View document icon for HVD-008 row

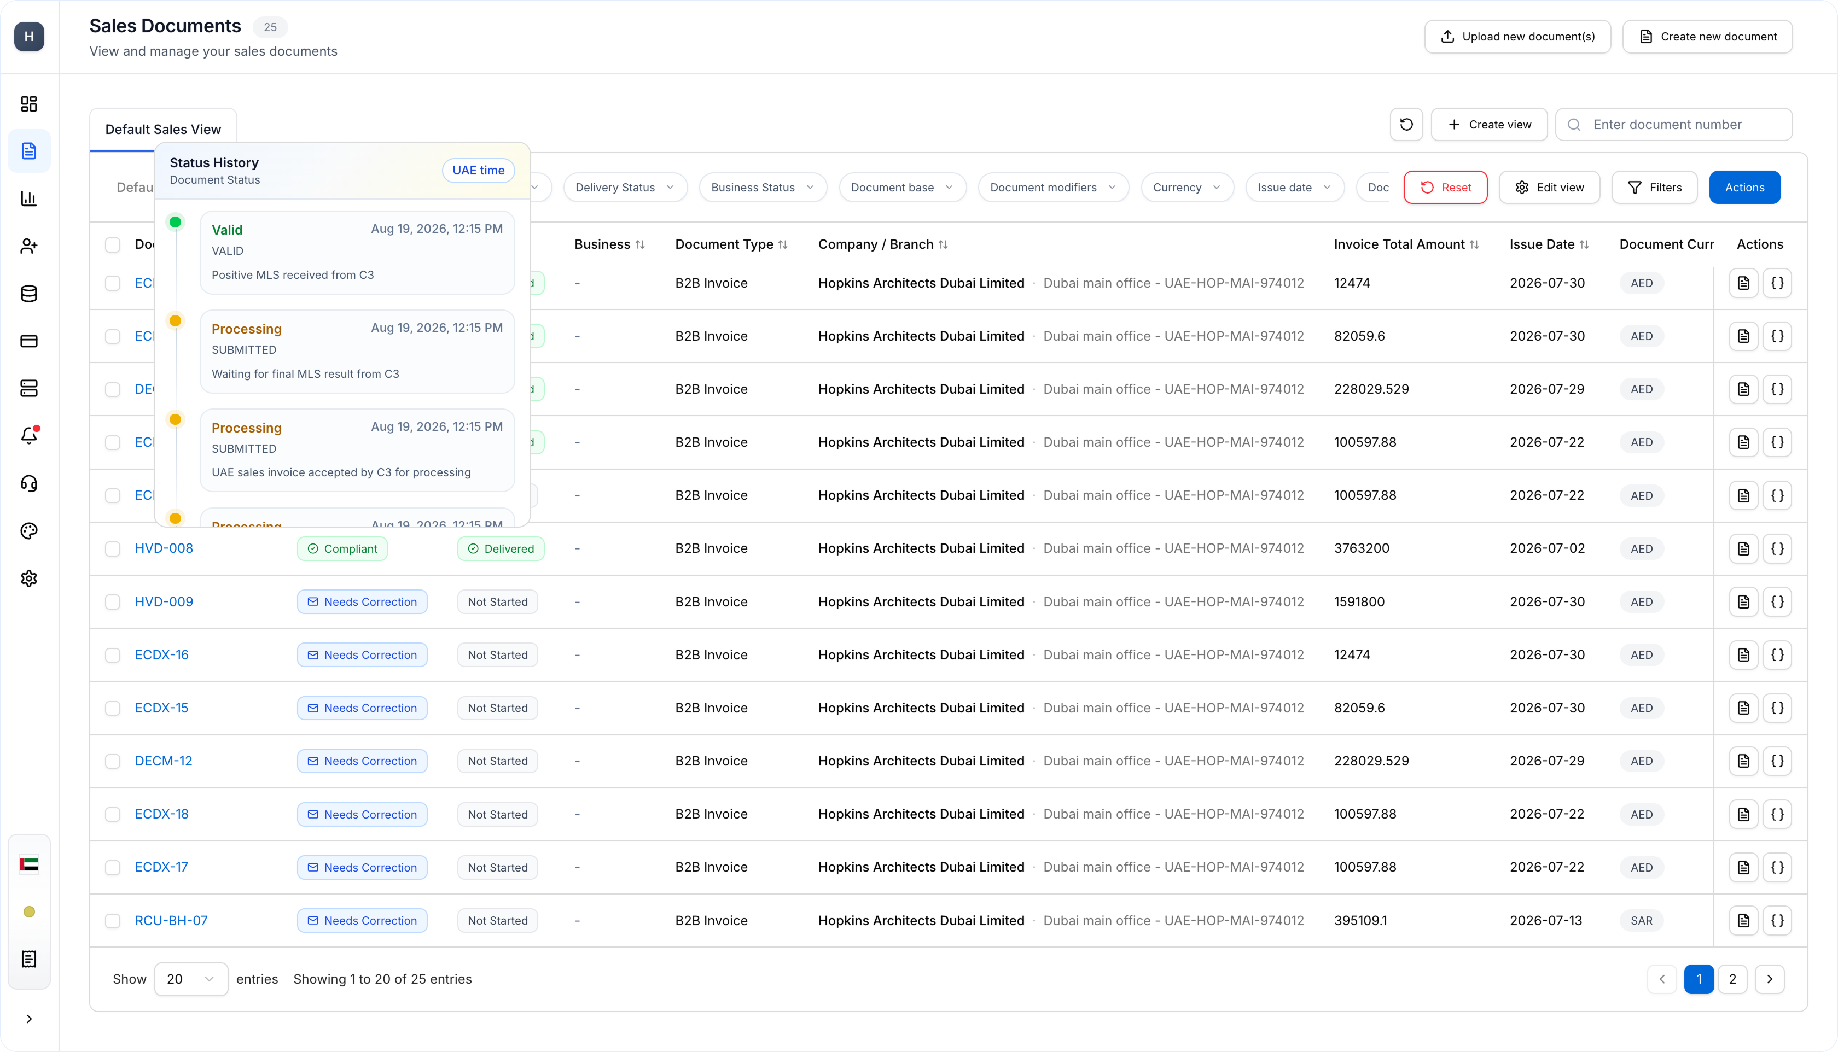[x=1743, y=548]
